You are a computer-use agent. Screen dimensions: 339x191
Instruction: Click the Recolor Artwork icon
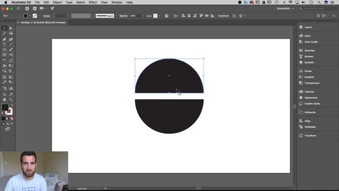[x=167, y=16]
